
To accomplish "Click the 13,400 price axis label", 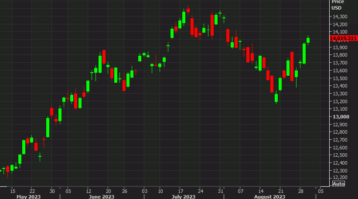I will click(340, 86).
